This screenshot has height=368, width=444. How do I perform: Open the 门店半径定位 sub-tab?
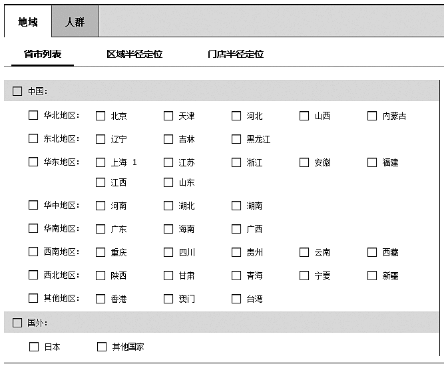point(236,54)
